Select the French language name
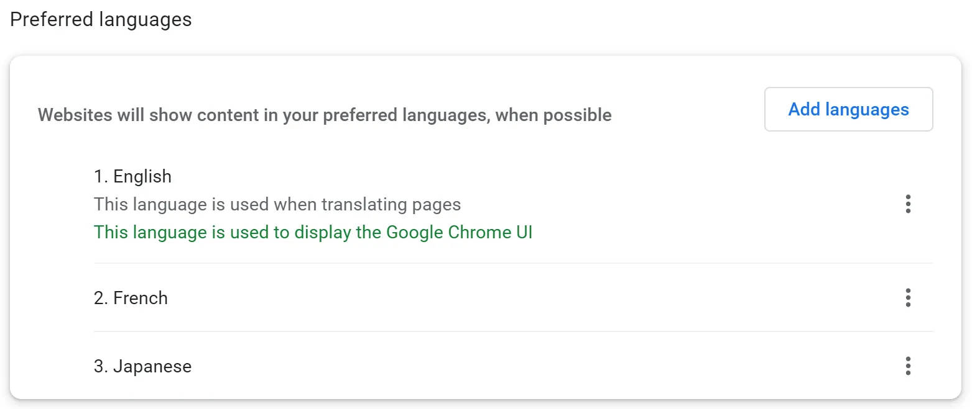This screenshot has height=409, width=972. [x=141, y=299]
